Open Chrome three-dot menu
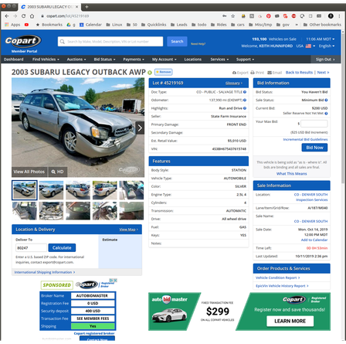Screen dimensions: 346x344 [340, 16]
